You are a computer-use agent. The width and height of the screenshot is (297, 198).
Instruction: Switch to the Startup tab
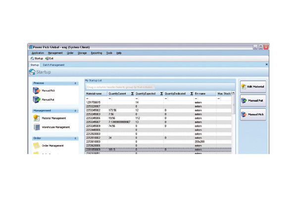(x=35, y=65)
